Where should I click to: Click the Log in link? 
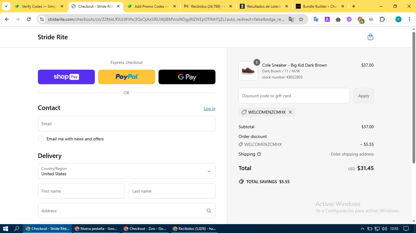209,109
